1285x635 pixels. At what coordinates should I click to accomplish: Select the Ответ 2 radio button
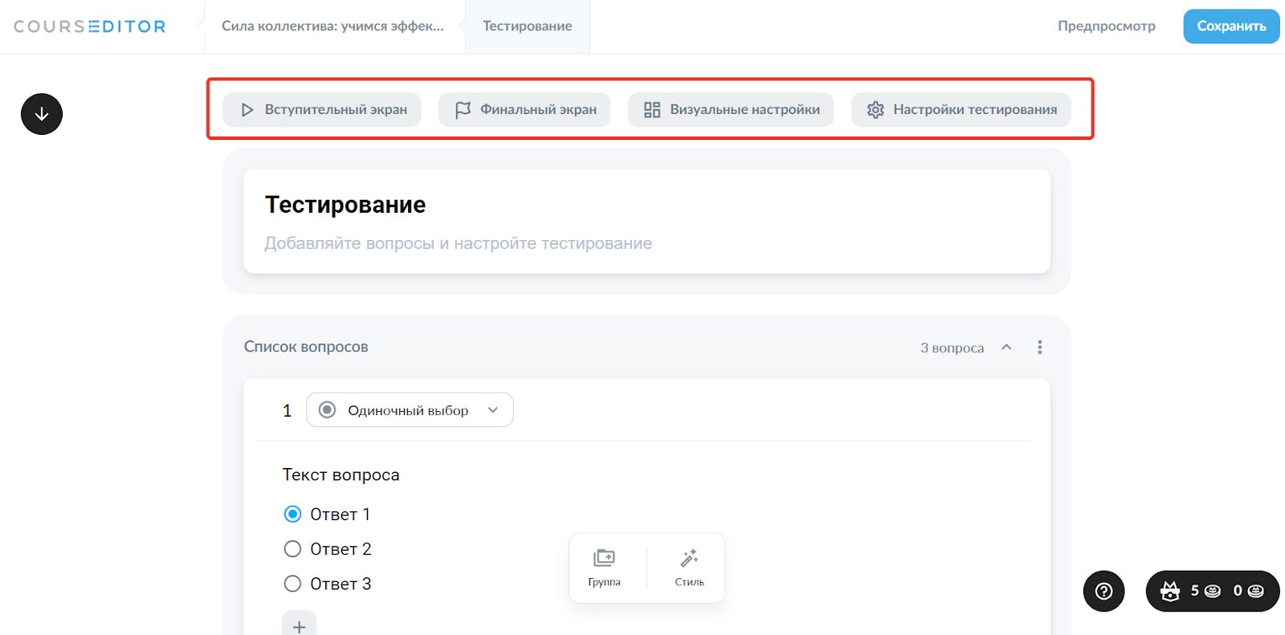(293, 548)
